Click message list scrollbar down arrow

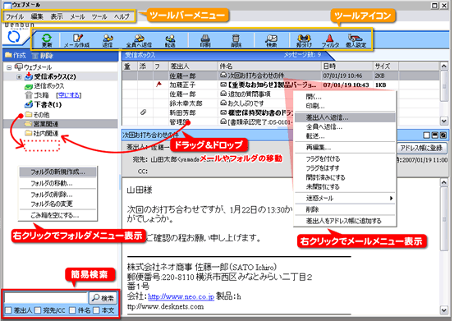443,121
